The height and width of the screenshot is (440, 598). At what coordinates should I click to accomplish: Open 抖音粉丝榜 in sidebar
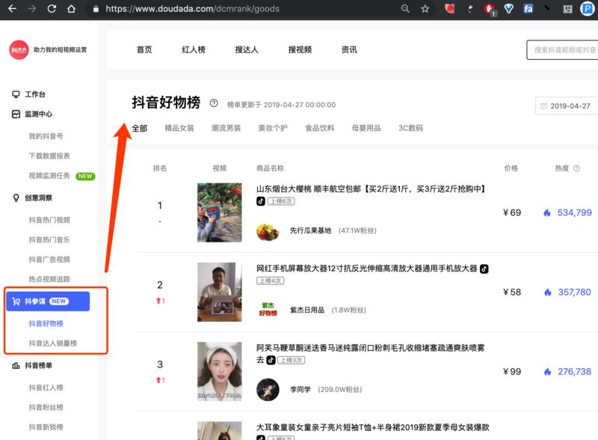[46, 408]
